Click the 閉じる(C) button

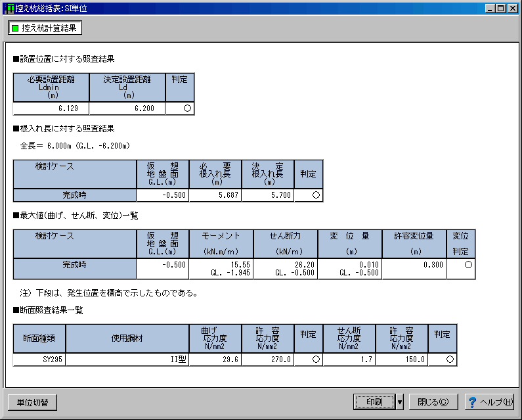(x=433, y=402)
